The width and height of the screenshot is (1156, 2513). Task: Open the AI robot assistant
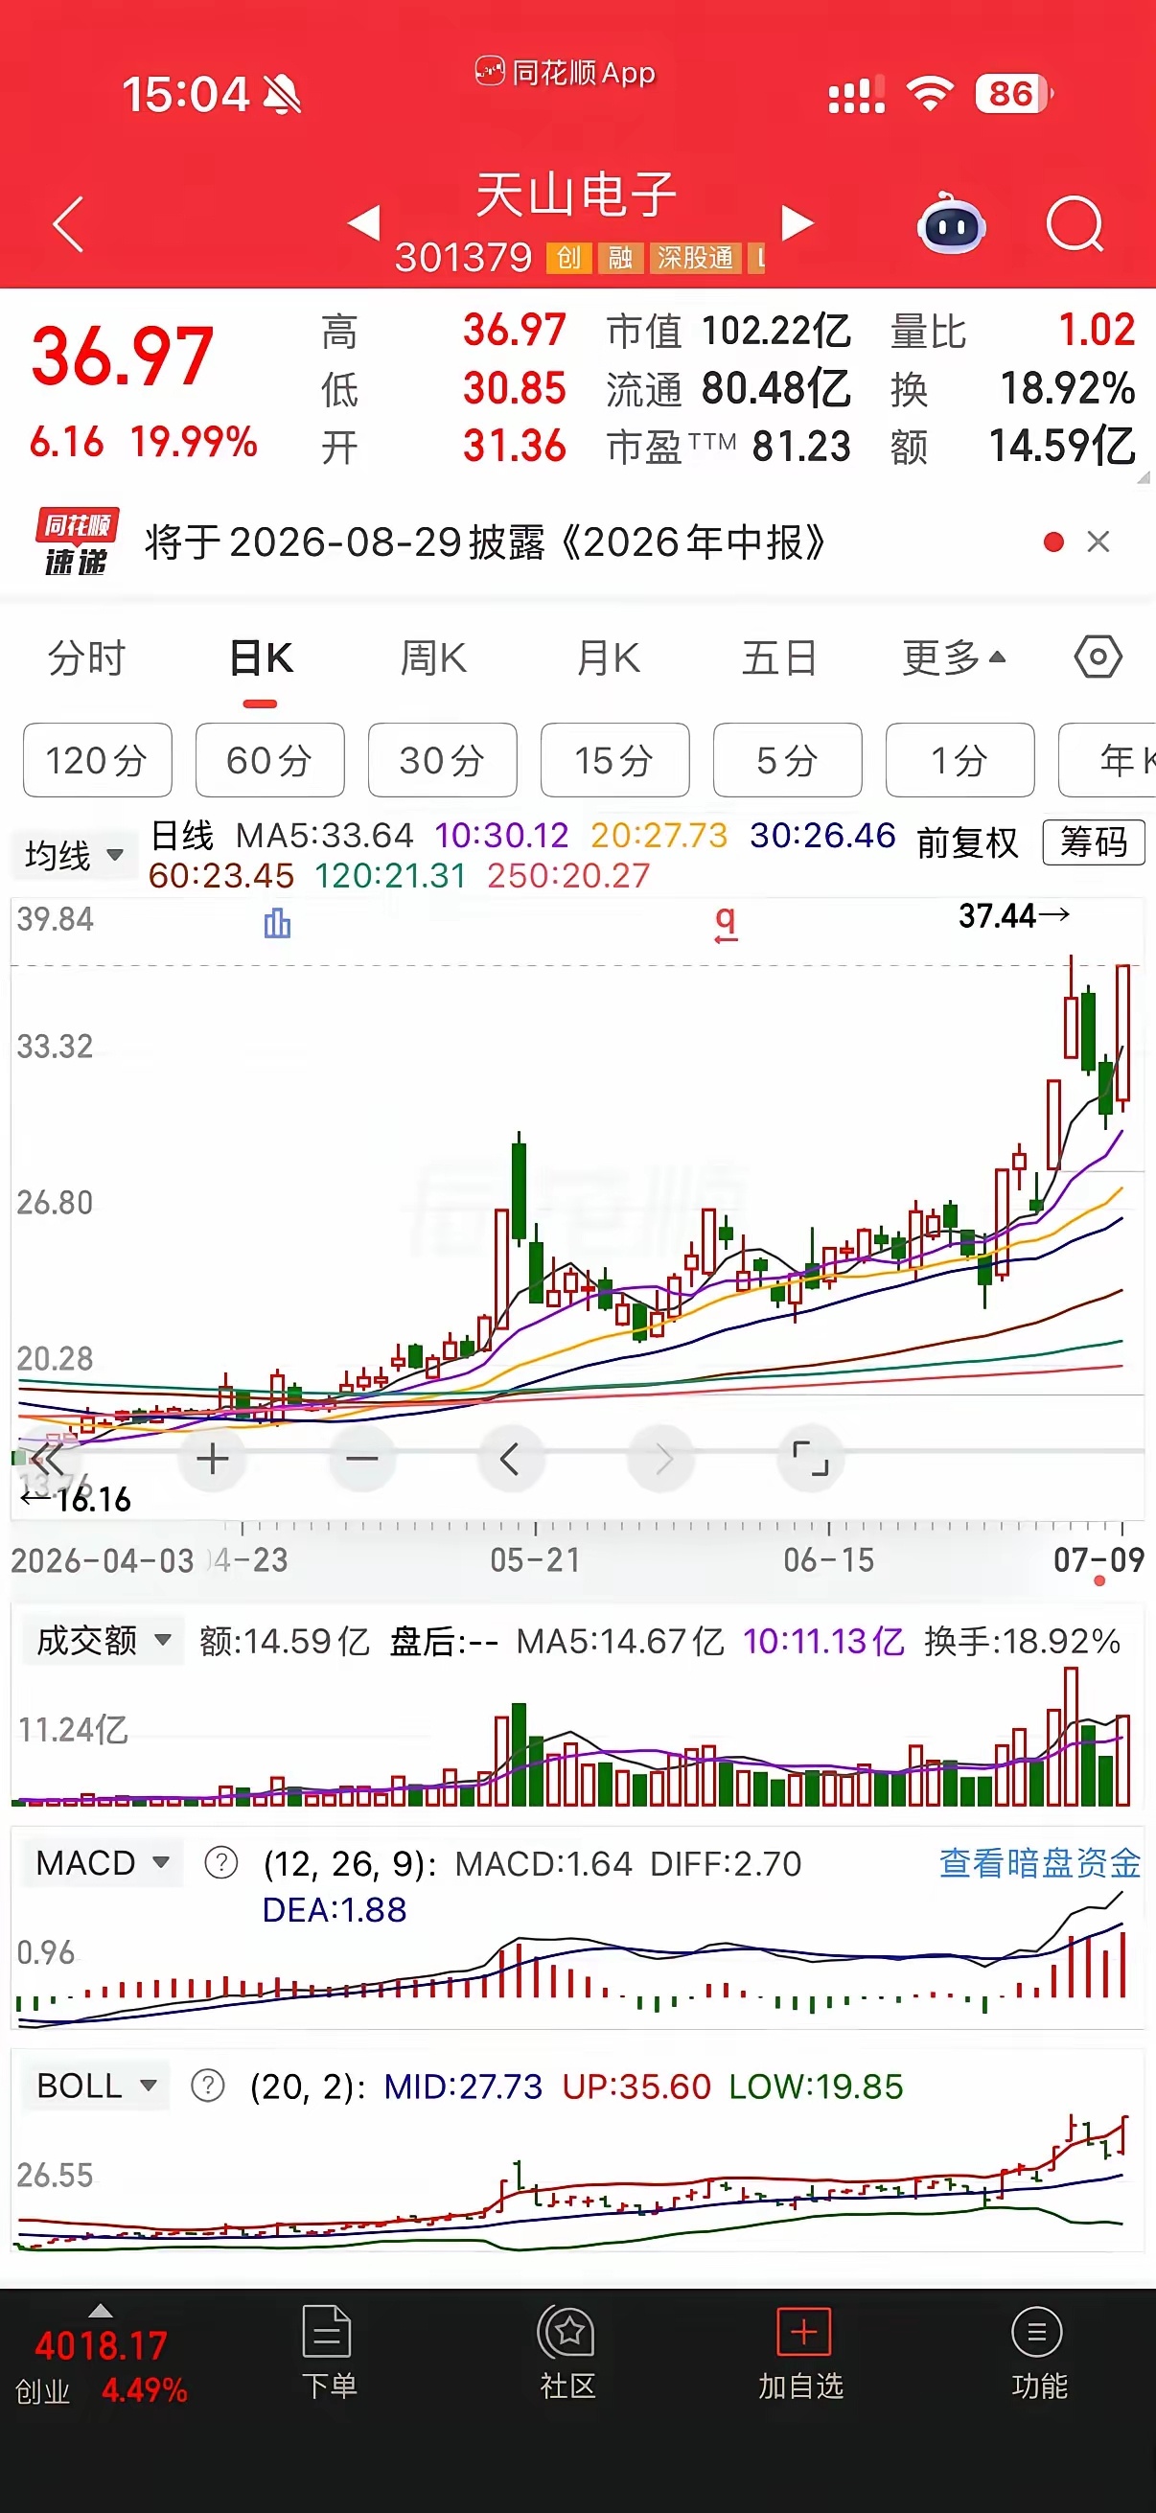tap(951, 223)
